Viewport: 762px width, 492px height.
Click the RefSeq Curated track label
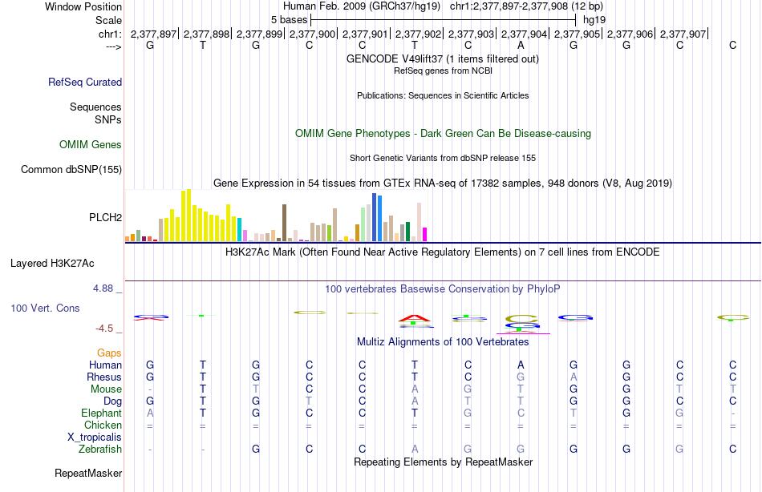[85, 82]
